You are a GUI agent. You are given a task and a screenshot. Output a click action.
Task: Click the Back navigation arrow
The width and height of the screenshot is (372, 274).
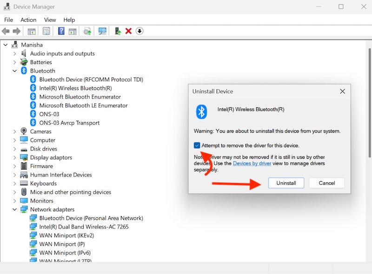(6, 31)
